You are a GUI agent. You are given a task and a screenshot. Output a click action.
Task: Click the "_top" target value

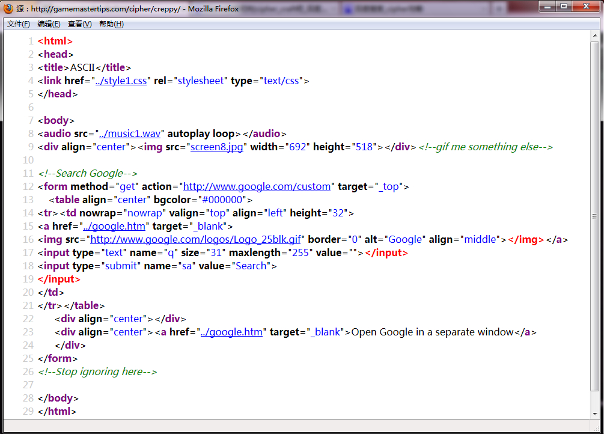(389, 186)
